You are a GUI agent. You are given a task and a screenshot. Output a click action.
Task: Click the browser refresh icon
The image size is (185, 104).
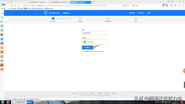pyautogui.click(x=12, y=5)
